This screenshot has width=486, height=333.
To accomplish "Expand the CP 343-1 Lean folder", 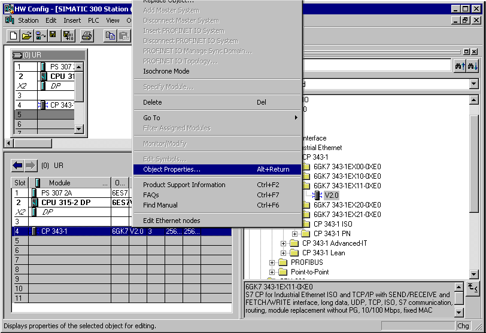I will (284, 253).
